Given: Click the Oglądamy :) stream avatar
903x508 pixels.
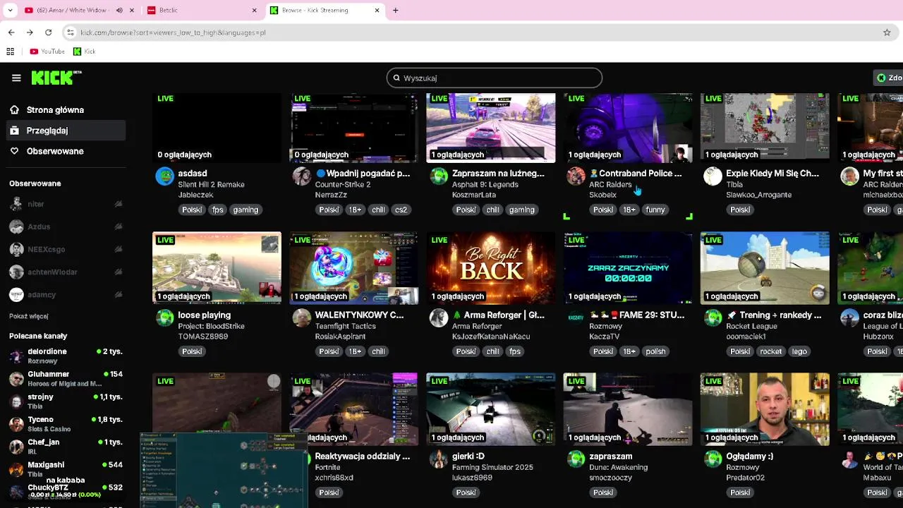Looking at the screenshot, I should 713,459.
